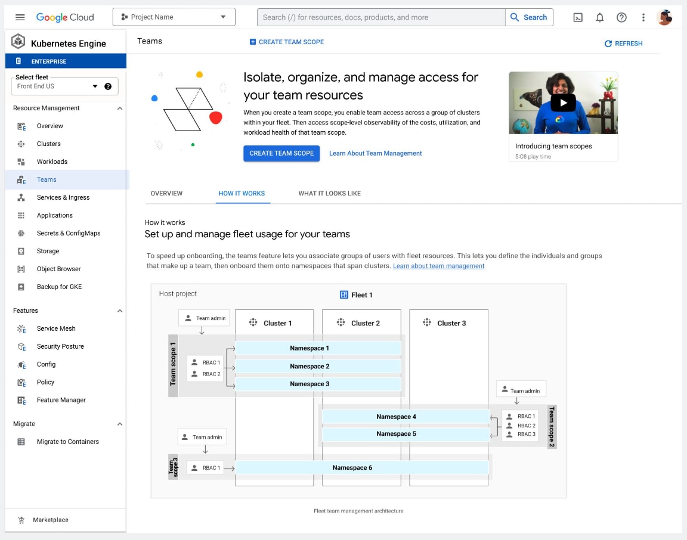Open the Project Name dropdown
This screenshot has height=540, width=687.
174,17
